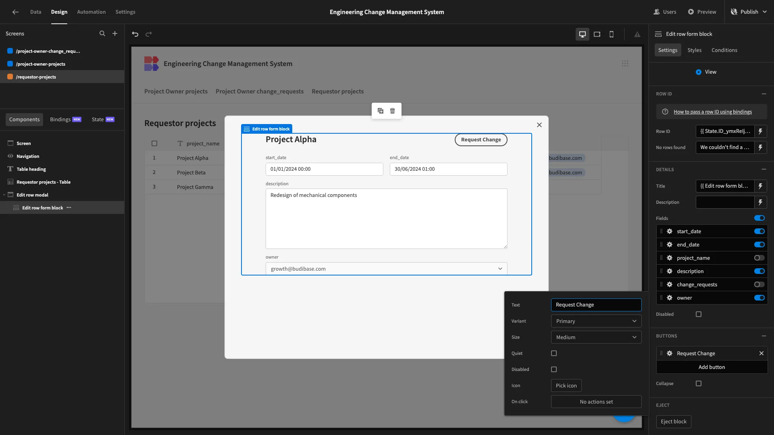The width and height of the screenshot is (774, 435).
Task: Remove the Request Change button entry
Action: point(762,353)
